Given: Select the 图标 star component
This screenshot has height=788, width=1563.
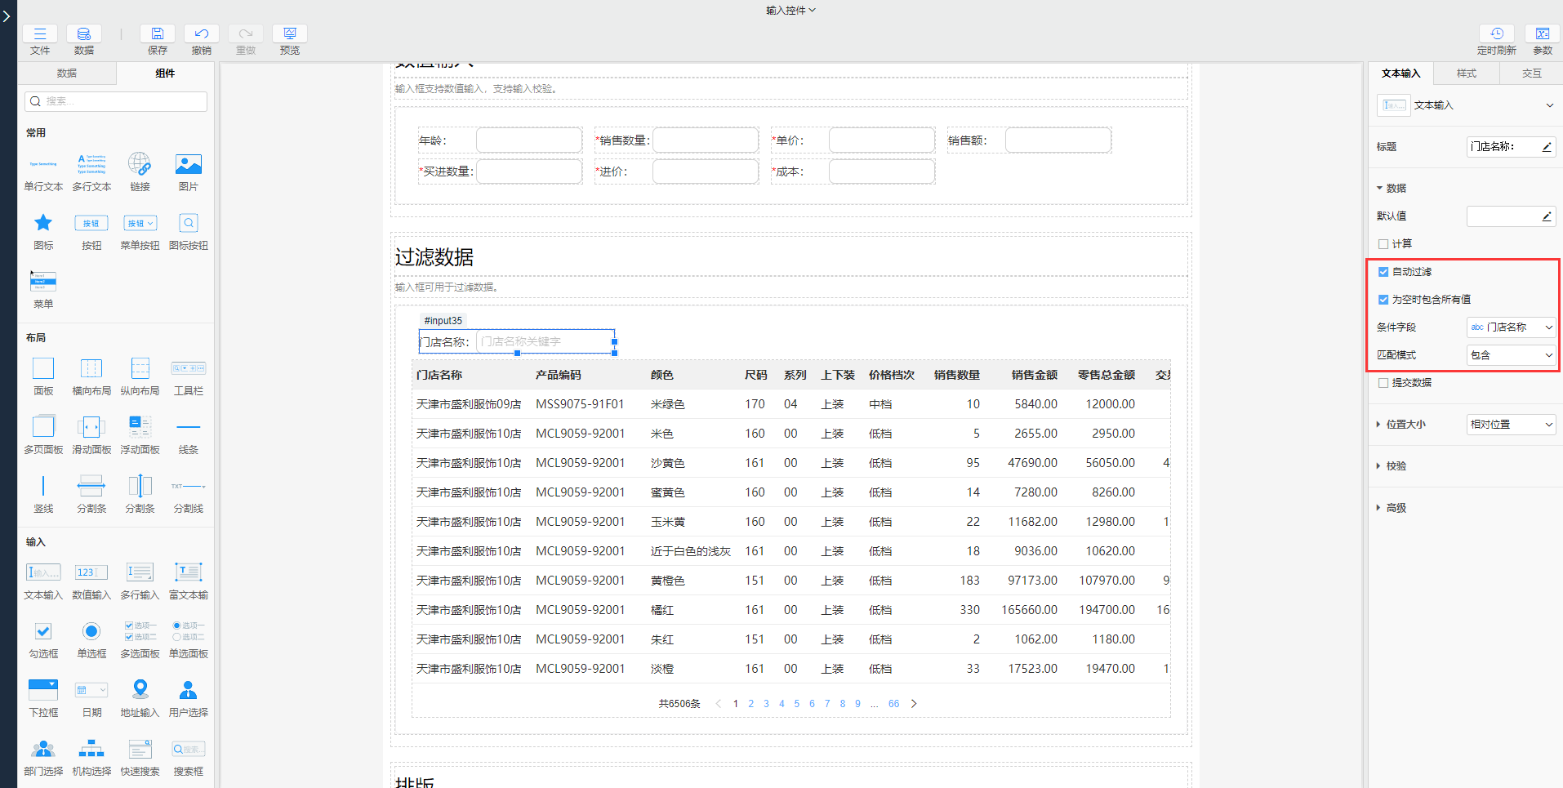Looking at the screenshot, I should [43, 223].
